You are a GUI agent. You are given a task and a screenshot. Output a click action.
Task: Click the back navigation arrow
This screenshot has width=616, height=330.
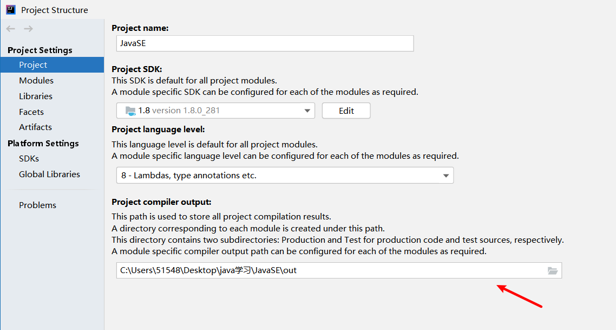11,29
